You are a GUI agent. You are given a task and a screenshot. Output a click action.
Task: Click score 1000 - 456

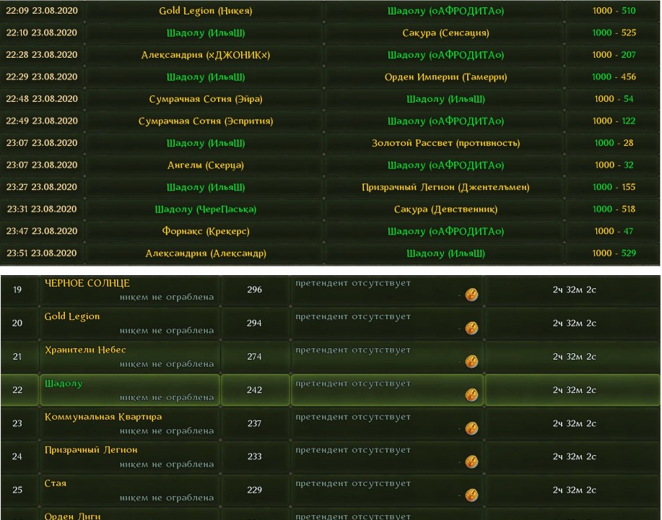(614, 77)
